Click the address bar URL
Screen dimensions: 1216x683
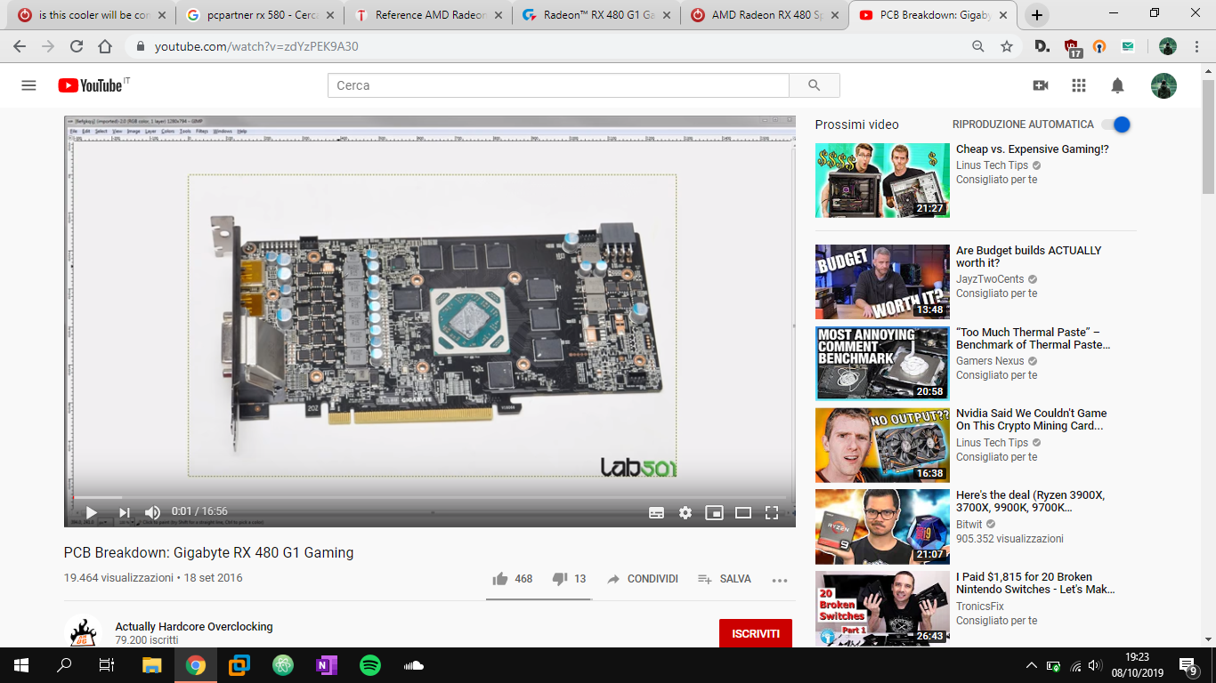coord(256,46)
